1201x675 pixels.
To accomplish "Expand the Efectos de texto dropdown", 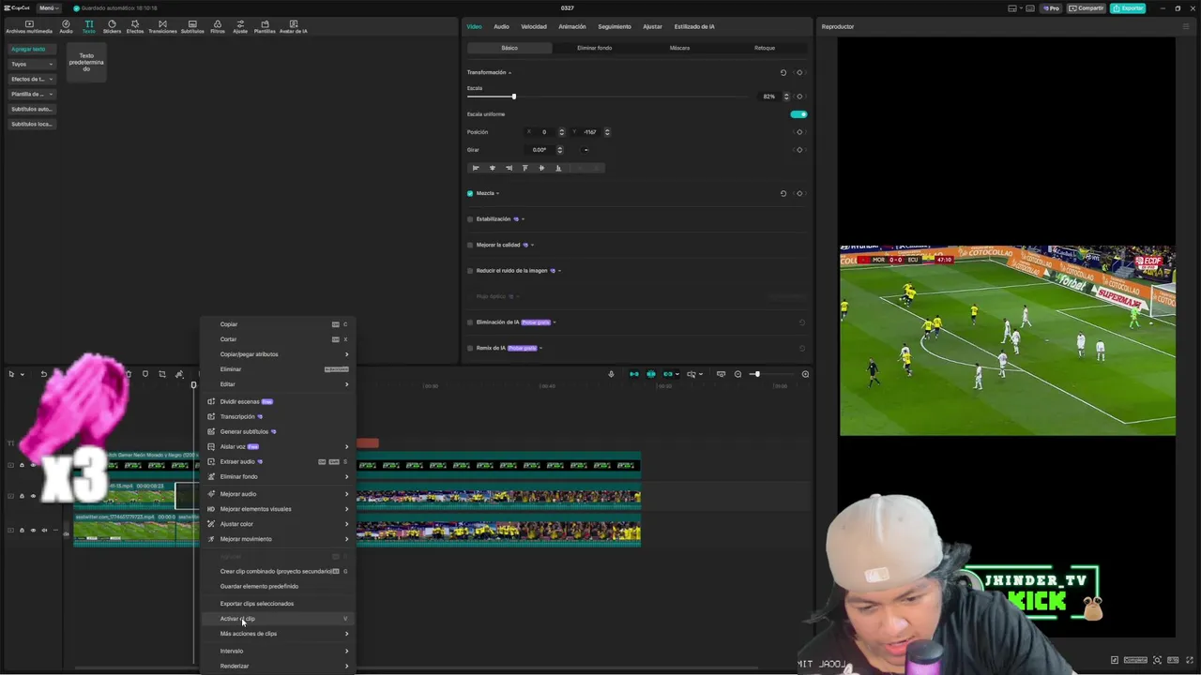I will click(32, 79).
